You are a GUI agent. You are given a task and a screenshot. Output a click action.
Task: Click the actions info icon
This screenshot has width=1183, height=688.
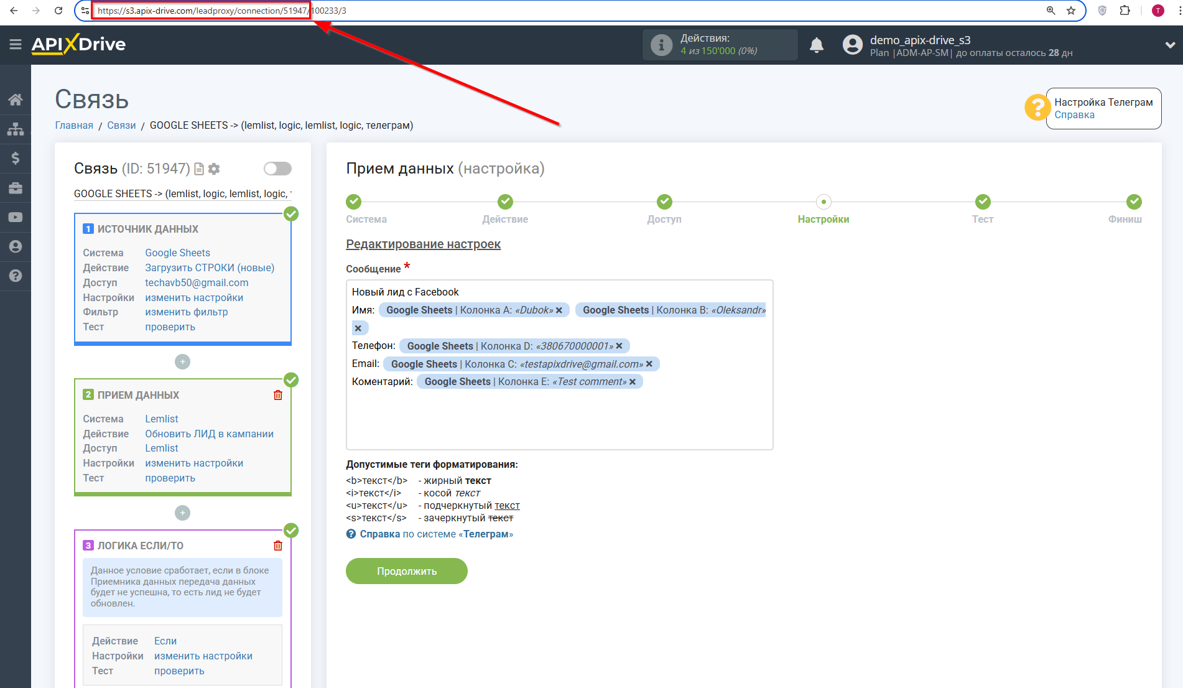point(661,45)
